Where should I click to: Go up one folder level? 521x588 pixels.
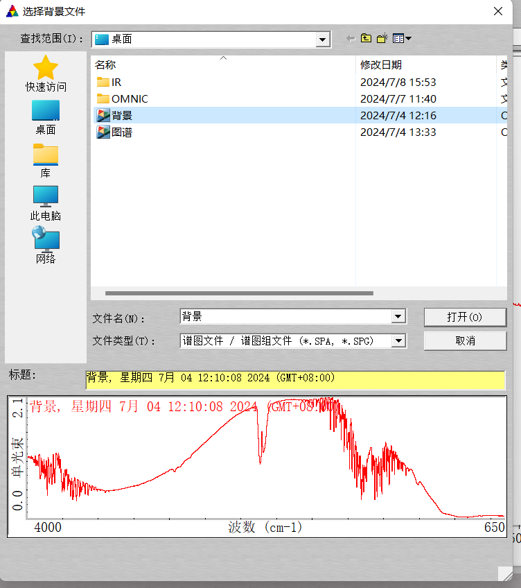(367, 39)
